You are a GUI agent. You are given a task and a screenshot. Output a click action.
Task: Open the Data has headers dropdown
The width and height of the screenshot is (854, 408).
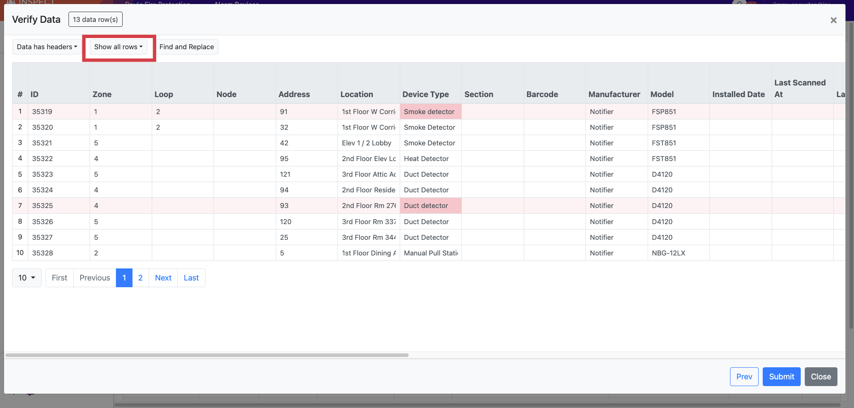coord(47,47)
